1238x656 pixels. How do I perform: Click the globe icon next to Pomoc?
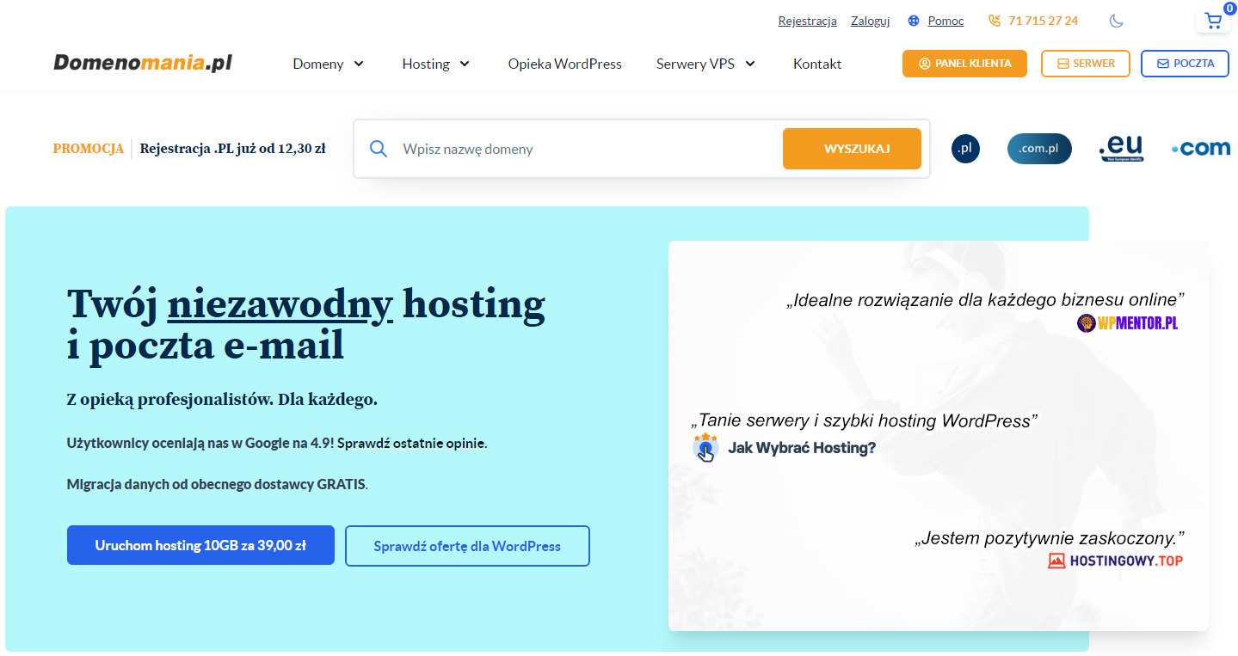coord(914,21)
